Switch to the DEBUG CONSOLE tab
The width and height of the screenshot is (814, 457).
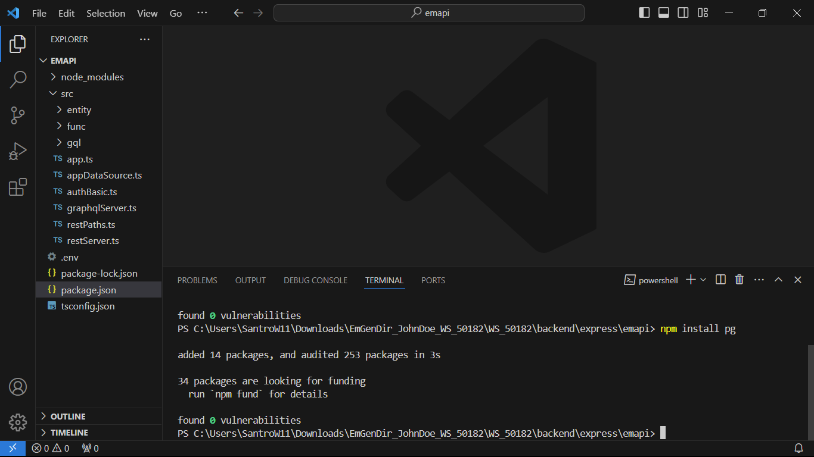(315, 280)
